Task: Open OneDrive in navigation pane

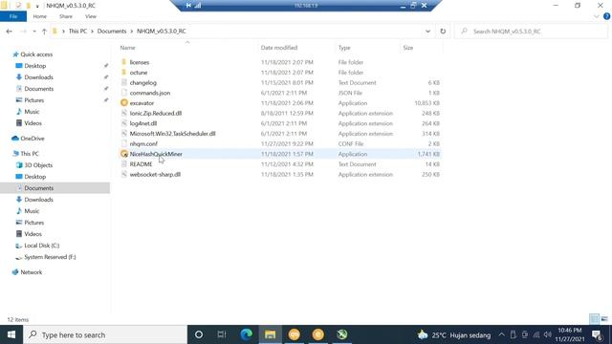Action: click(x=32, y=139)
